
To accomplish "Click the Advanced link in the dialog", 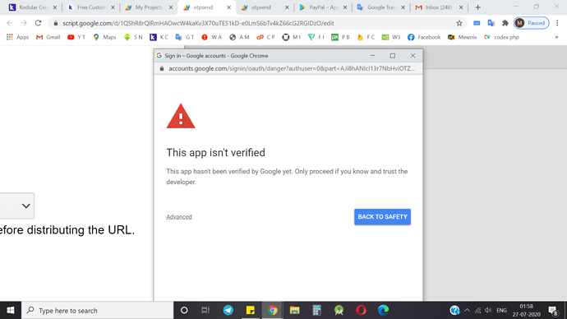I will click(178, 217).
